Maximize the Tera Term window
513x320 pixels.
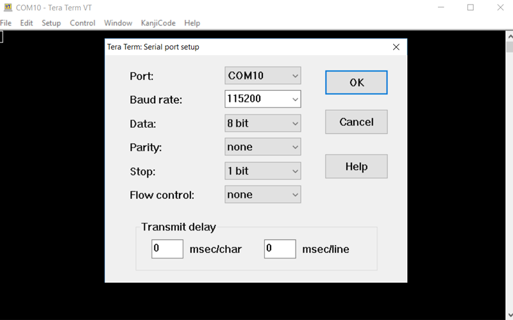[x=470, y=8]
